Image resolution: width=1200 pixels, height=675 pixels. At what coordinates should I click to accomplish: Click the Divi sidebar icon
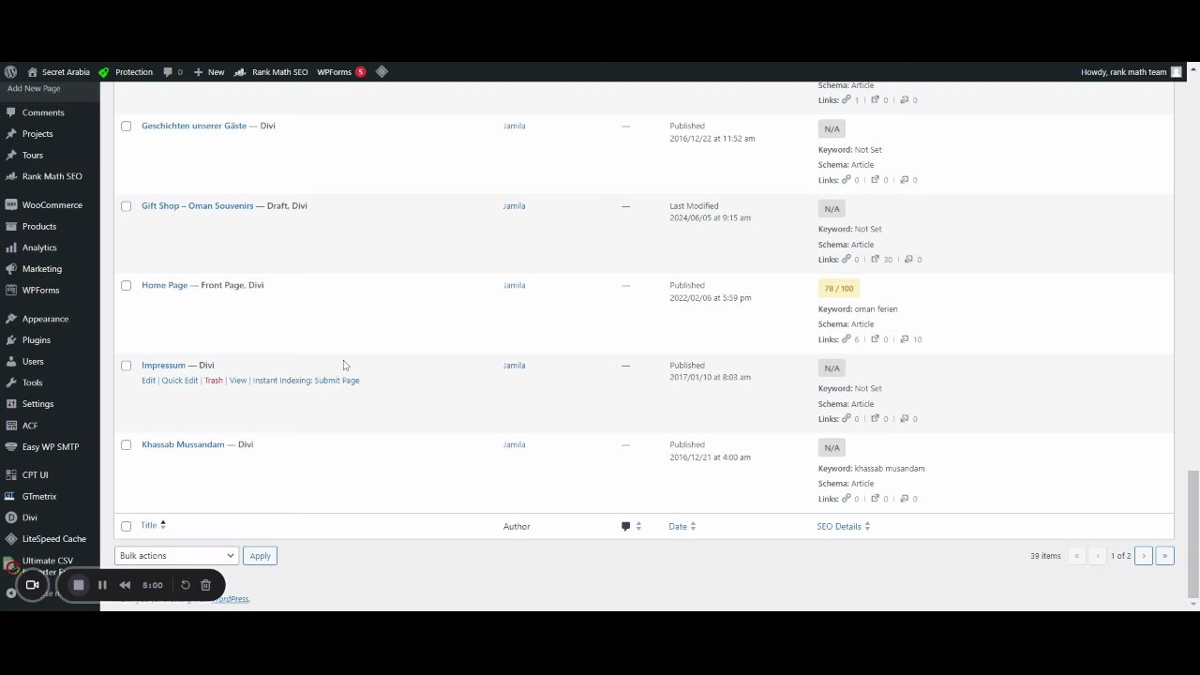click(x=11, y=517)
